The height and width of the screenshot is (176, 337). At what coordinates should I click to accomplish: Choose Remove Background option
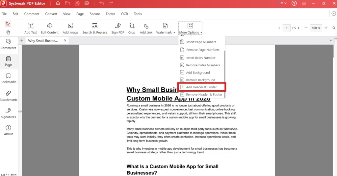(201, 80)
